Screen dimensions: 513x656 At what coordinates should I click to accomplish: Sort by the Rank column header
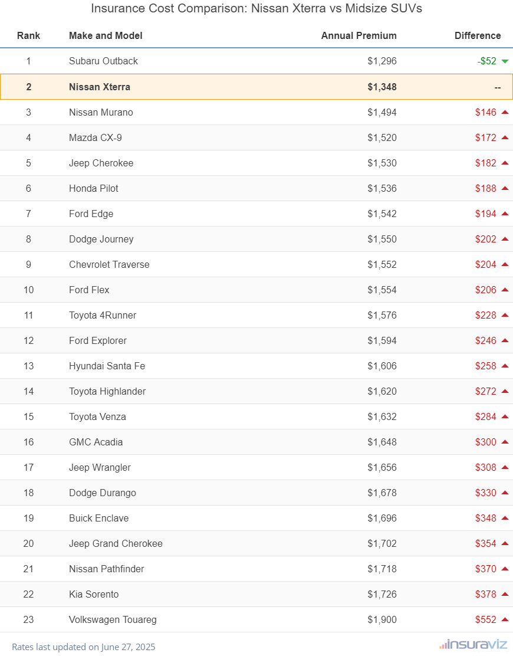[28, 35]
